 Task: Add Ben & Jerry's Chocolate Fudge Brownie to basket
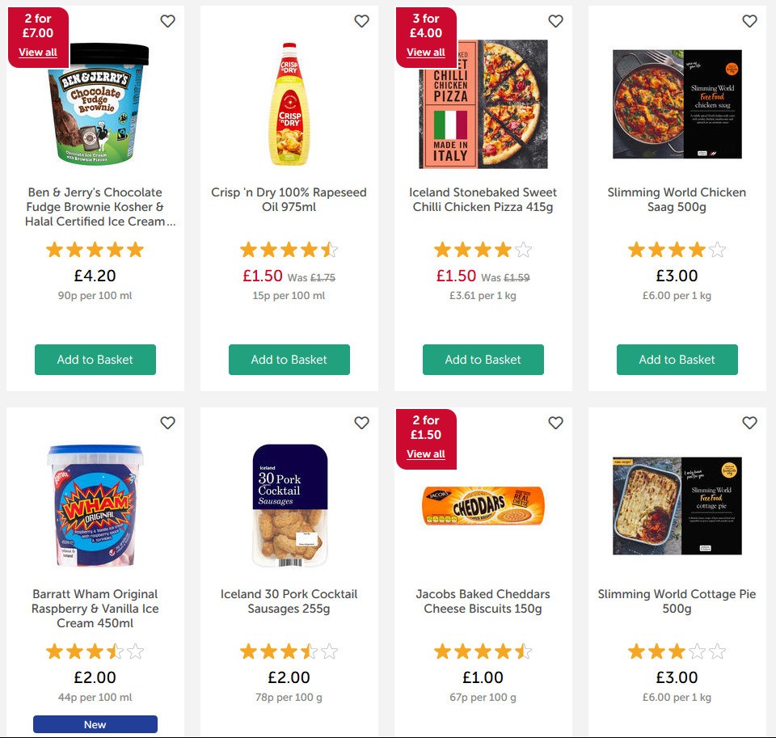click(x=95, y=360)
